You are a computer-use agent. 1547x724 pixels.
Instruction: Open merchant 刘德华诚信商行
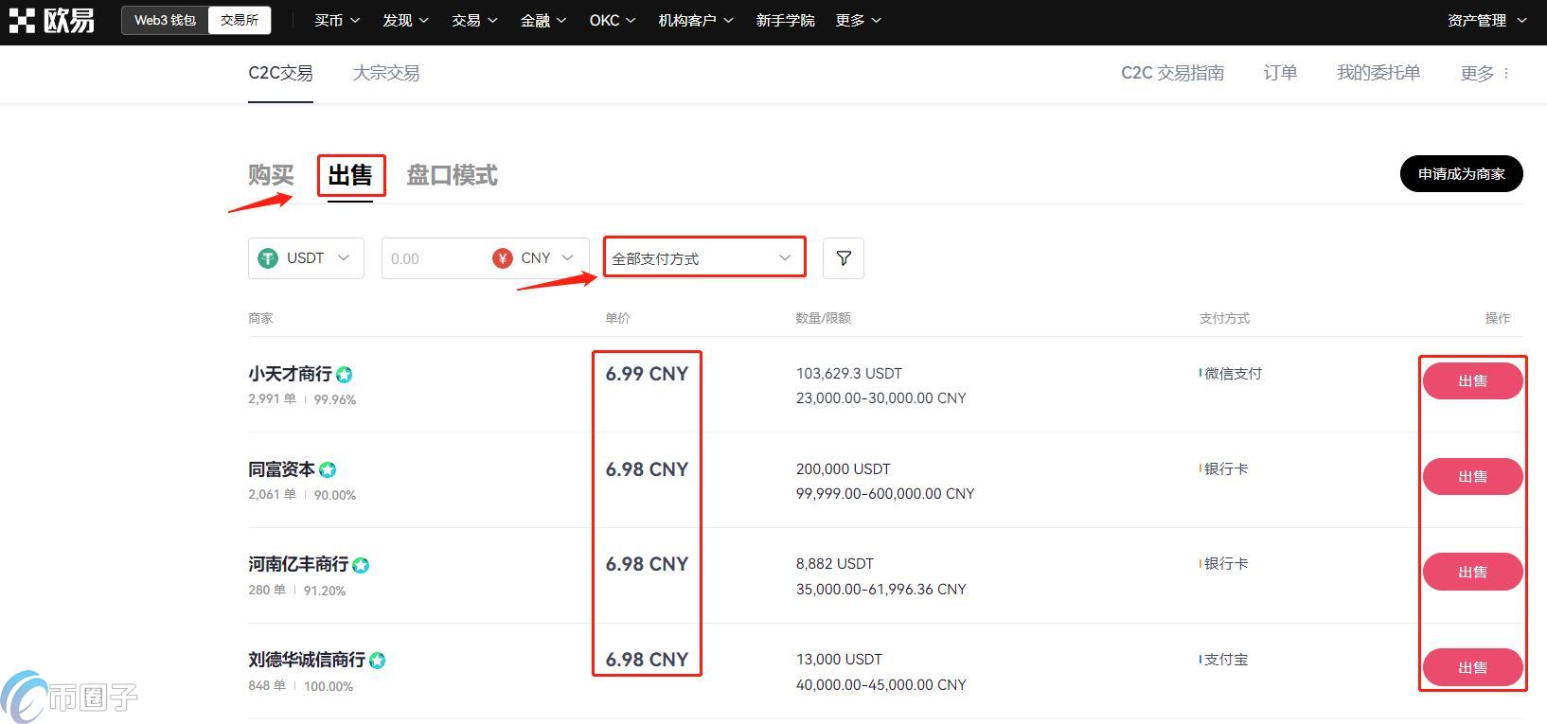click(x=307, y=660)
